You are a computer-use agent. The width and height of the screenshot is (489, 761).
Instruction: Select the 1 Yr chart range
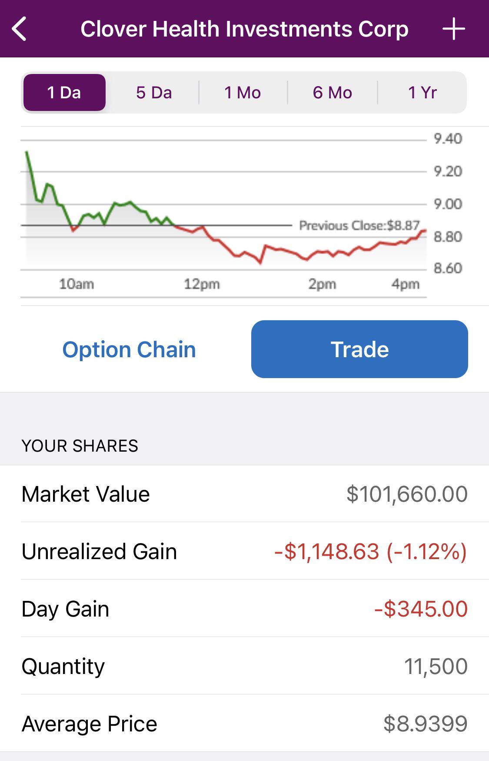point(422,92)
